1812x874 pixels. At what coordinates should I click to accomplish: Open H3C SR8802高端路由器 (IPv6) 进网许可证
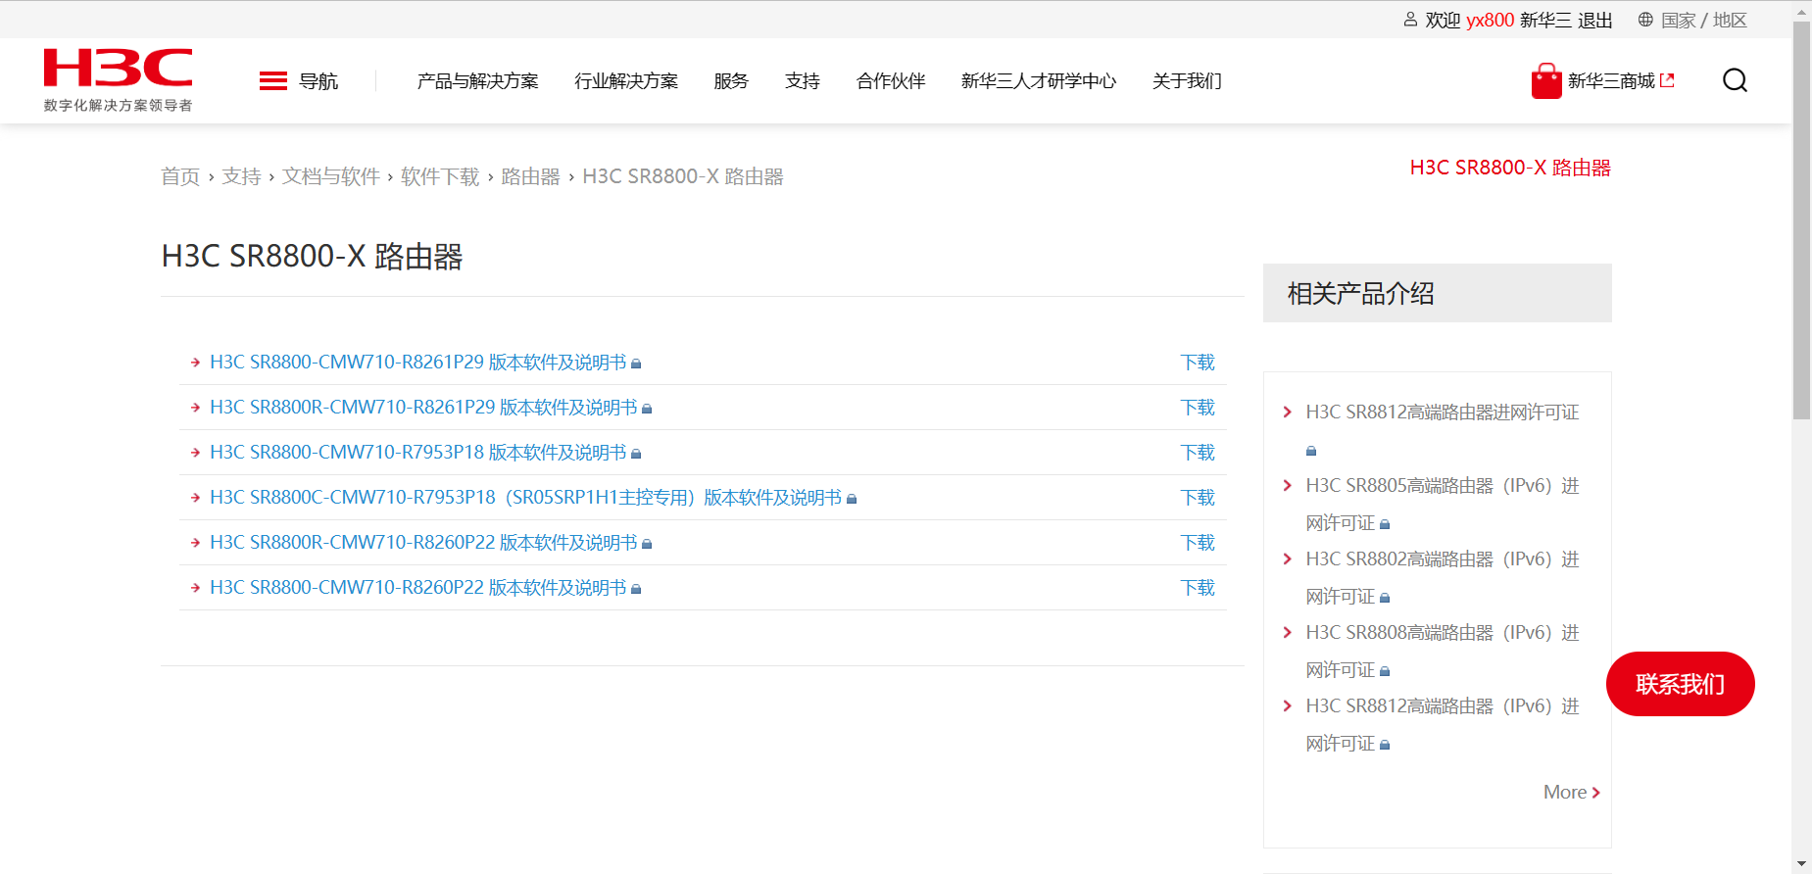coord(1443,578)
